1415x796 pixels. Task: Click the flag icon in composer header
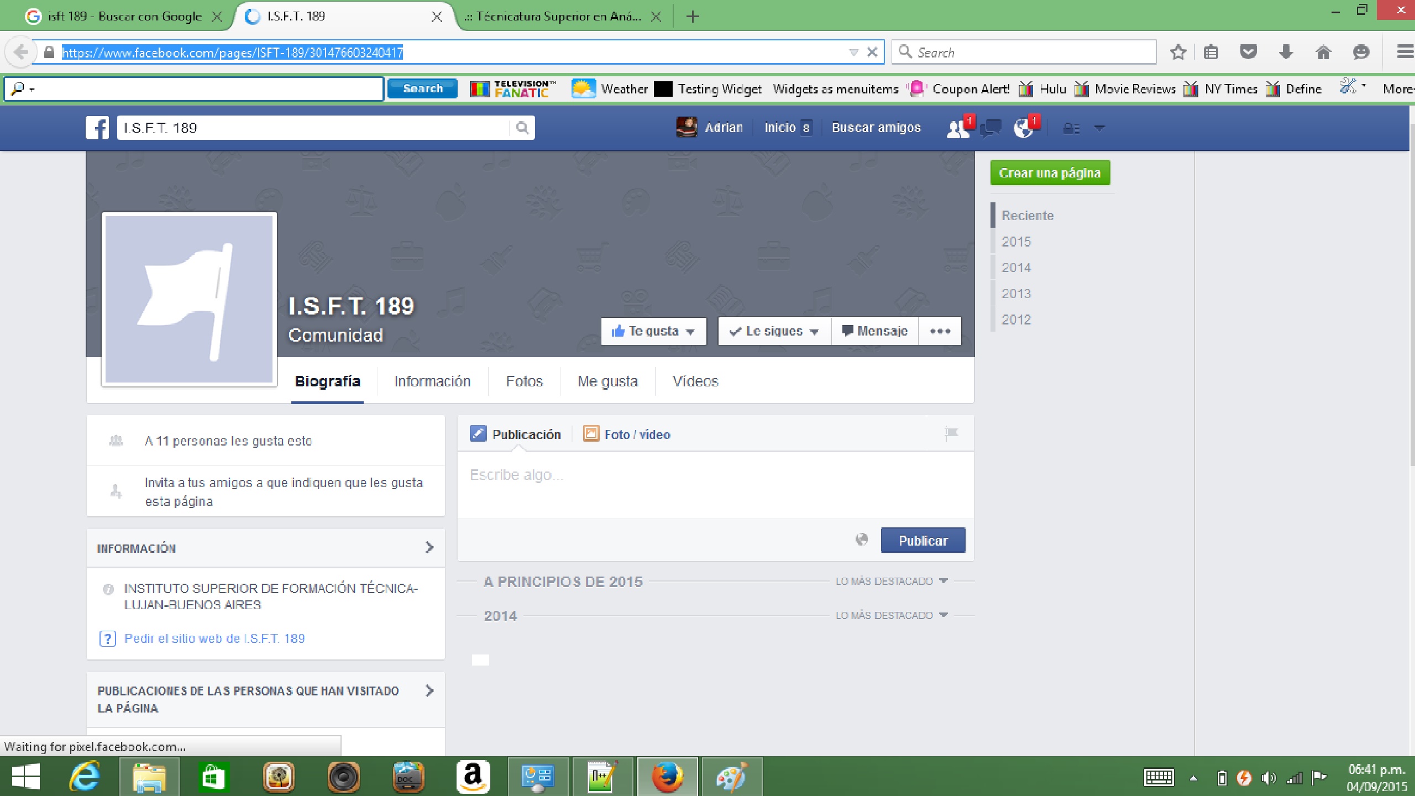(x=951, y=433)
